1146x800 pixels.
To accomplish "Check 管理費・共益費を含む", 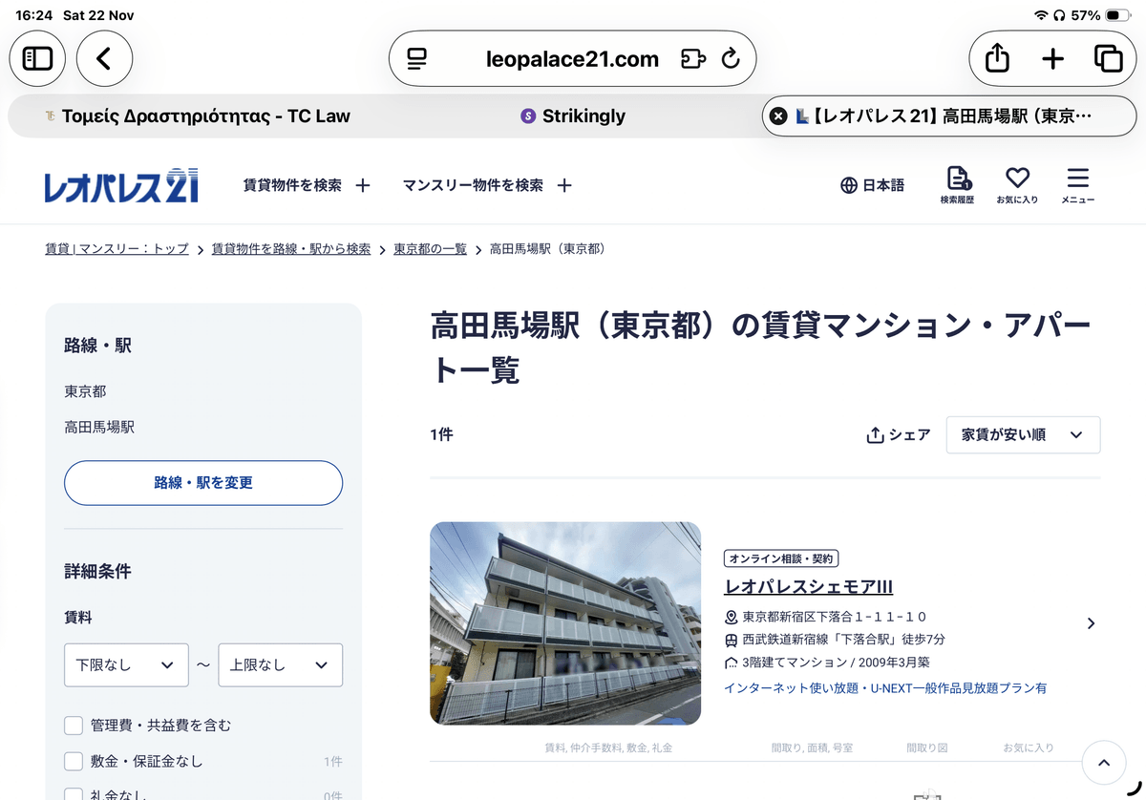I will [74, 726].
